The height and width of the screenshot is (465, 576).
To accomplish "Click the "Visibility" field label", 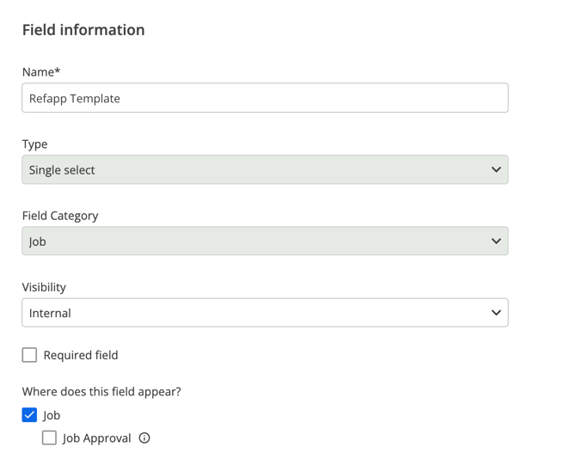I will 44,287.
